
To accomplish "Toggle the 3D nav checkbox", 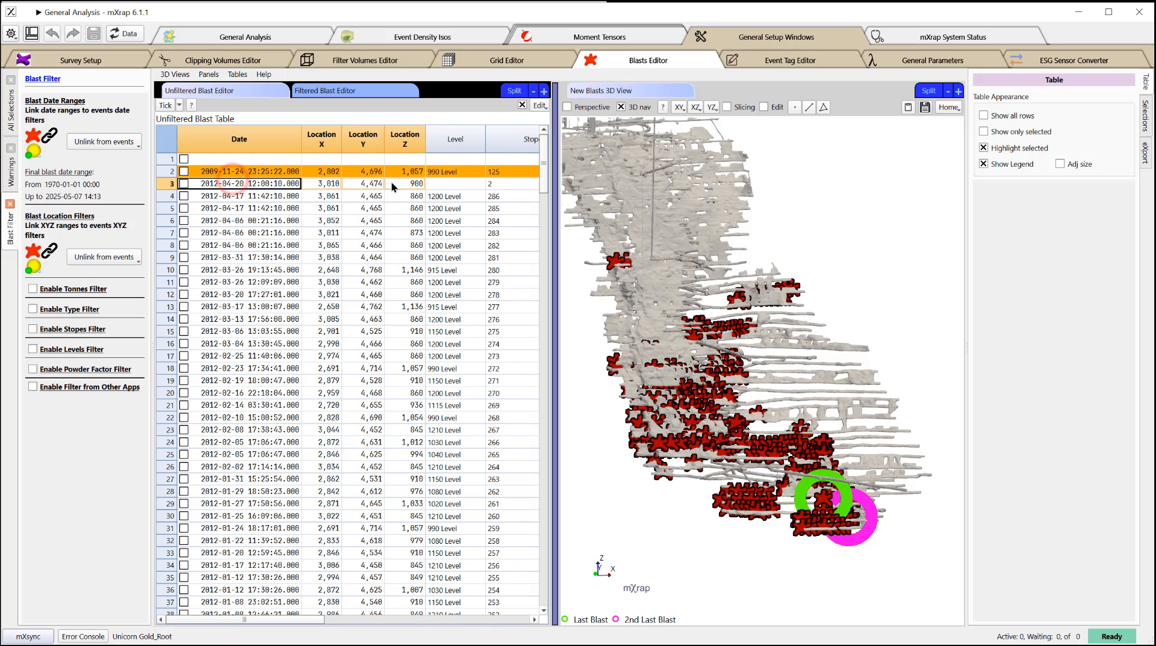I will 621,107.
